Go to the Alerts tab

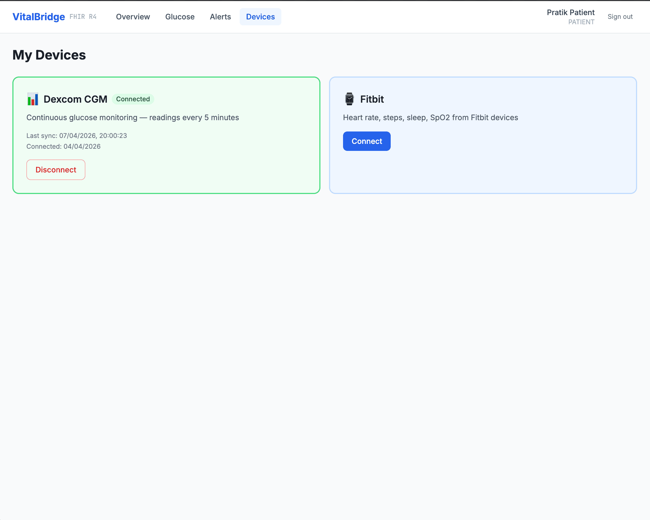pyautogui.click(x=220, y=17)
